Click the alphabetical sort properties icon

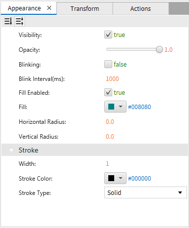(8, 21)
